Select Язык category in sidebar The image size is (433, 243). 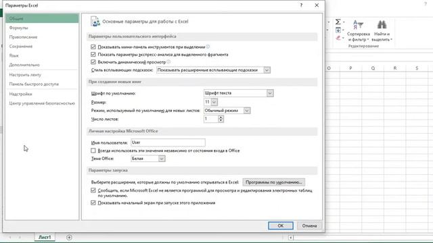(42, 55)
